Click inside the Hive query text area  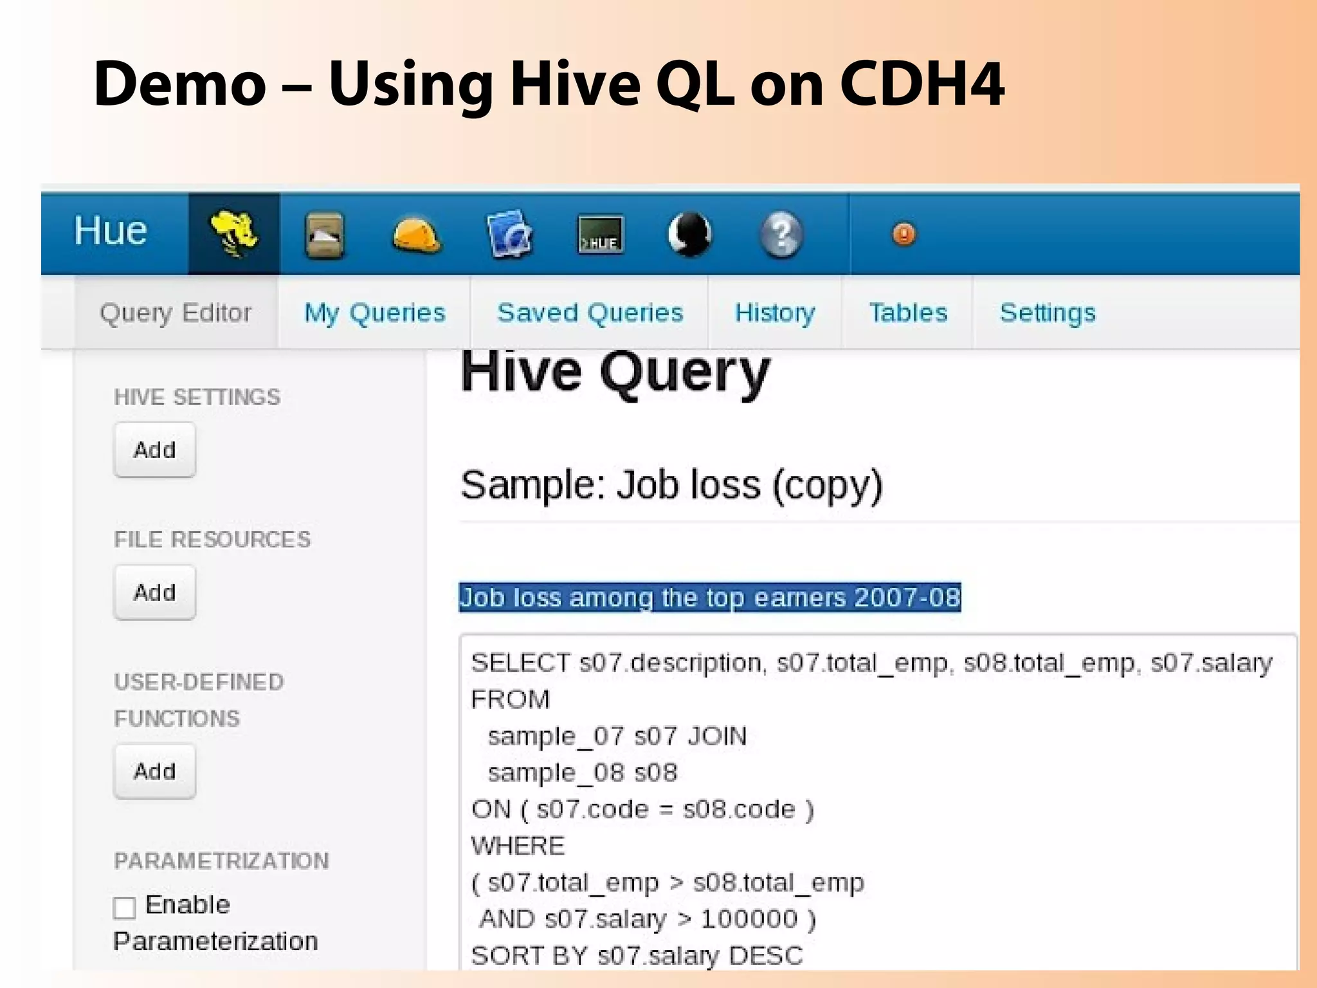tap(878, 801)
